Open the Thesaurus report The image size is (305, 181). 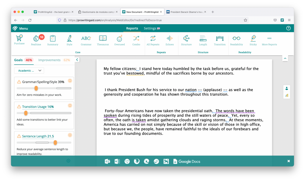tap(103, 40)
